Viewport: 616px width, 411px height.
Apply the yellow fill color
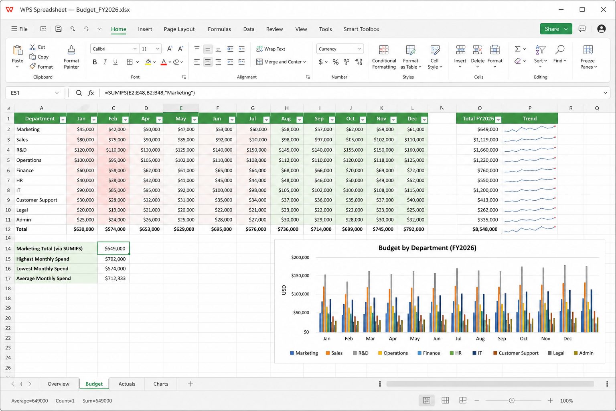148,62
